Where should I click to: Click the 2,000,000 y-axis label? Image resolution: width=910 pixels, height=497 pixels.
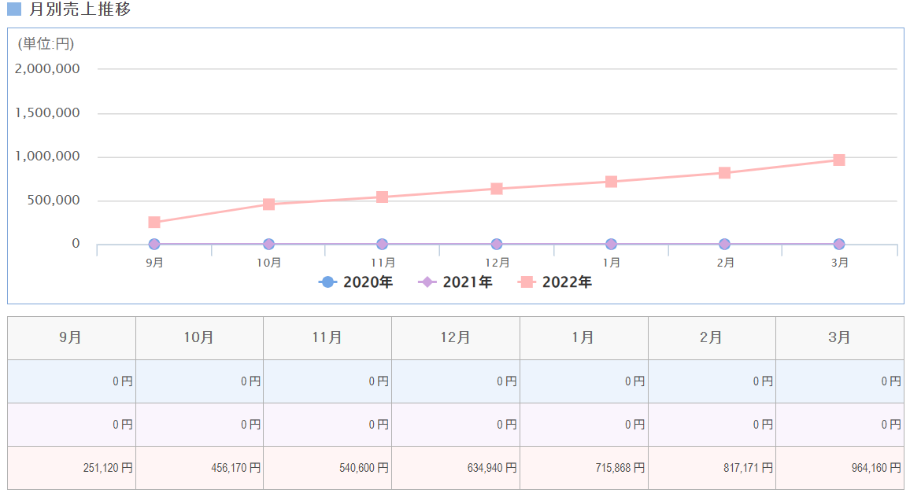tap(47, 68)
